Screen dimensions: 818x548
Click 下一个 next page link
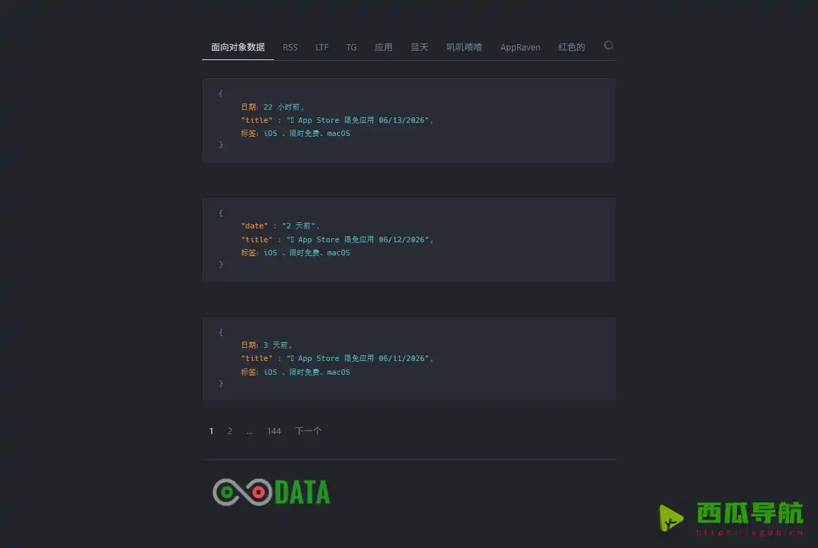(x=308, y=431)
